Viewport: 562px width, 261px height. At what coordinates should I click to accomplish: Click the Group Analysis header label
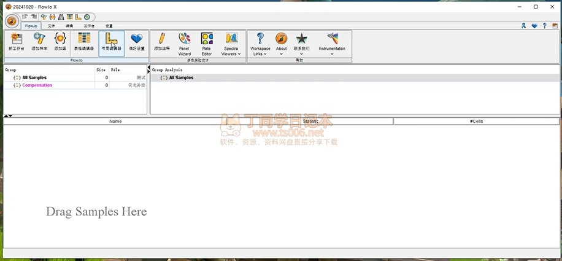[x=167, y=70]
